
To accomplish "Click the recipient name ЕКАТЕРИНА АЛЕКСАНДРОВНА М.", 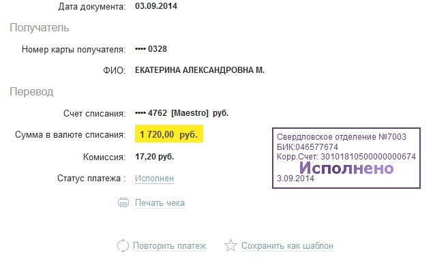I will (200, 70).
